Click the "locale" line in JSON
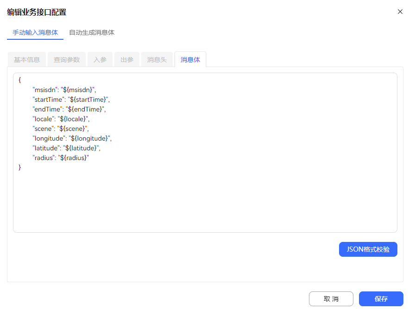The width and height of the screenshot is (409, 309). (x=61, y=119)
